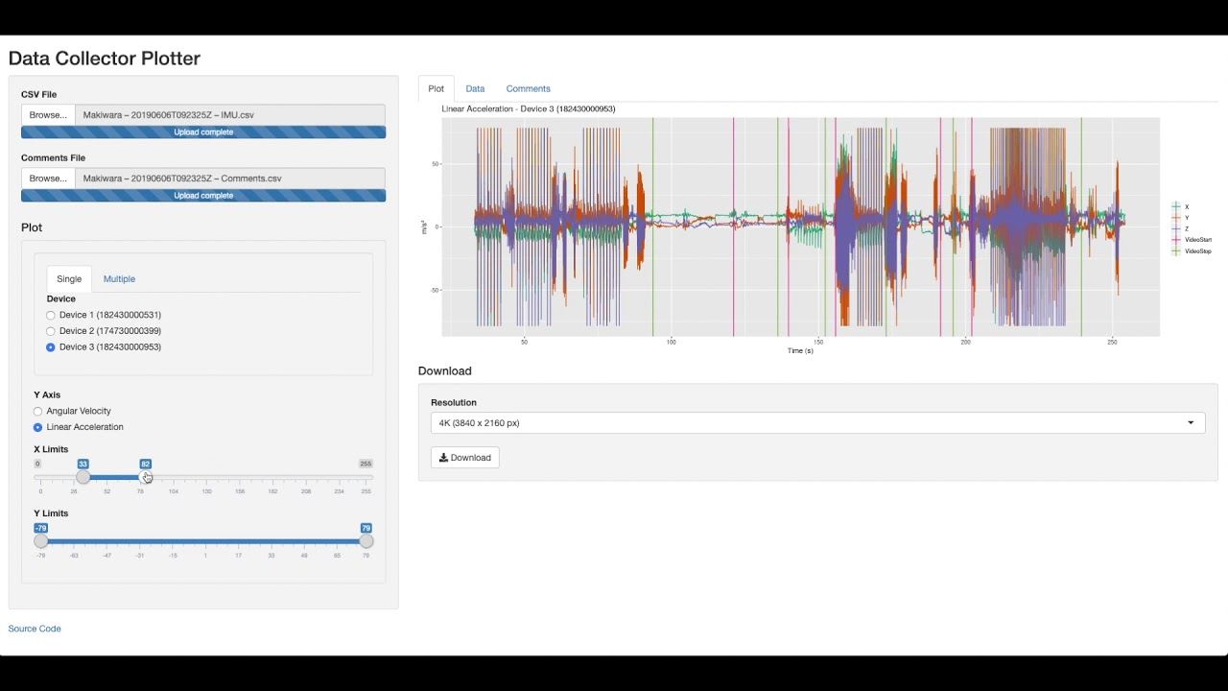Click the X legend entry in the plot
1228x691 pixels.
(x=1181, y=207)
